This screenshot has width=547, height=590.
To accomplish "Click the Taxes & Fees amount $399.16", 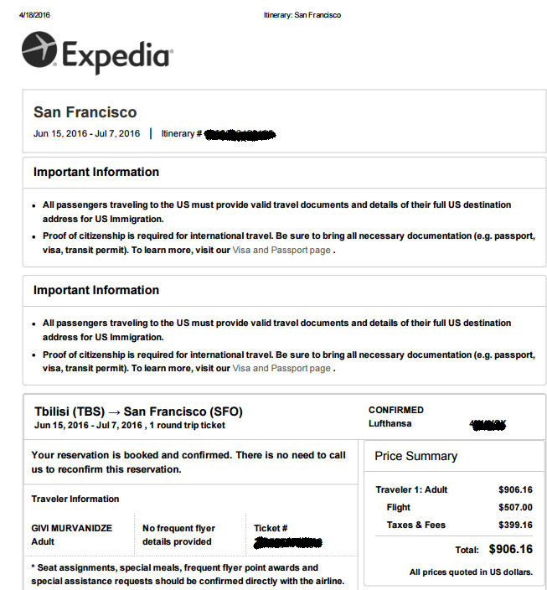I will pos(514,525).
